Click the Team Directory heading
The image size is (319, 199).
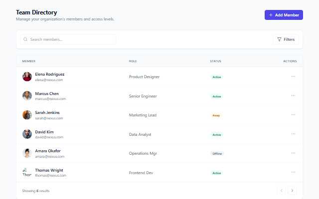[x=36, y=12]
